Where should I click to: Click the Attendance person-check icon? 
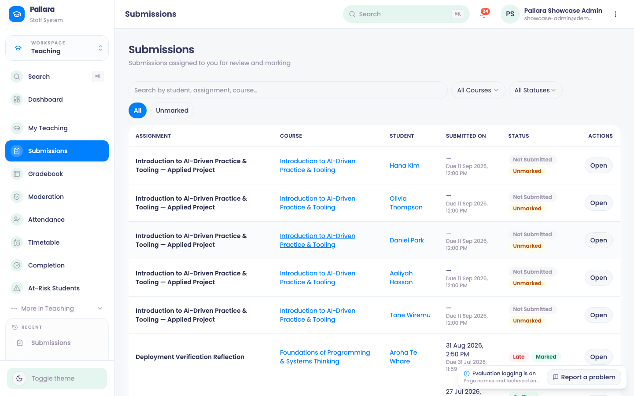[17, 220]
